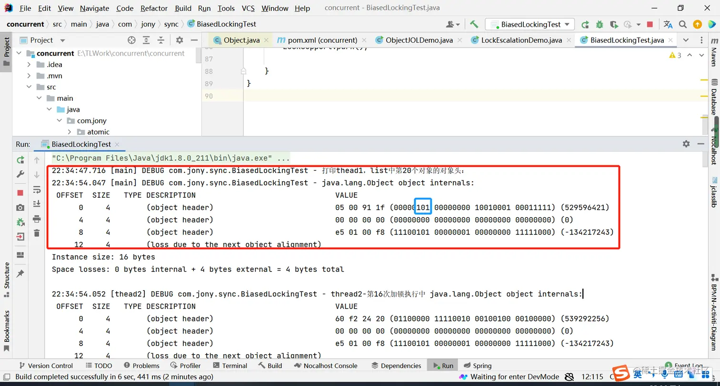Stop the process from the Run panel sidebar

click(20, 193)
